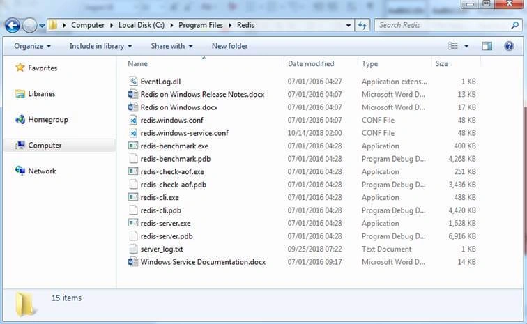Click Program Files in the breadcrumb

click(201, 25)
